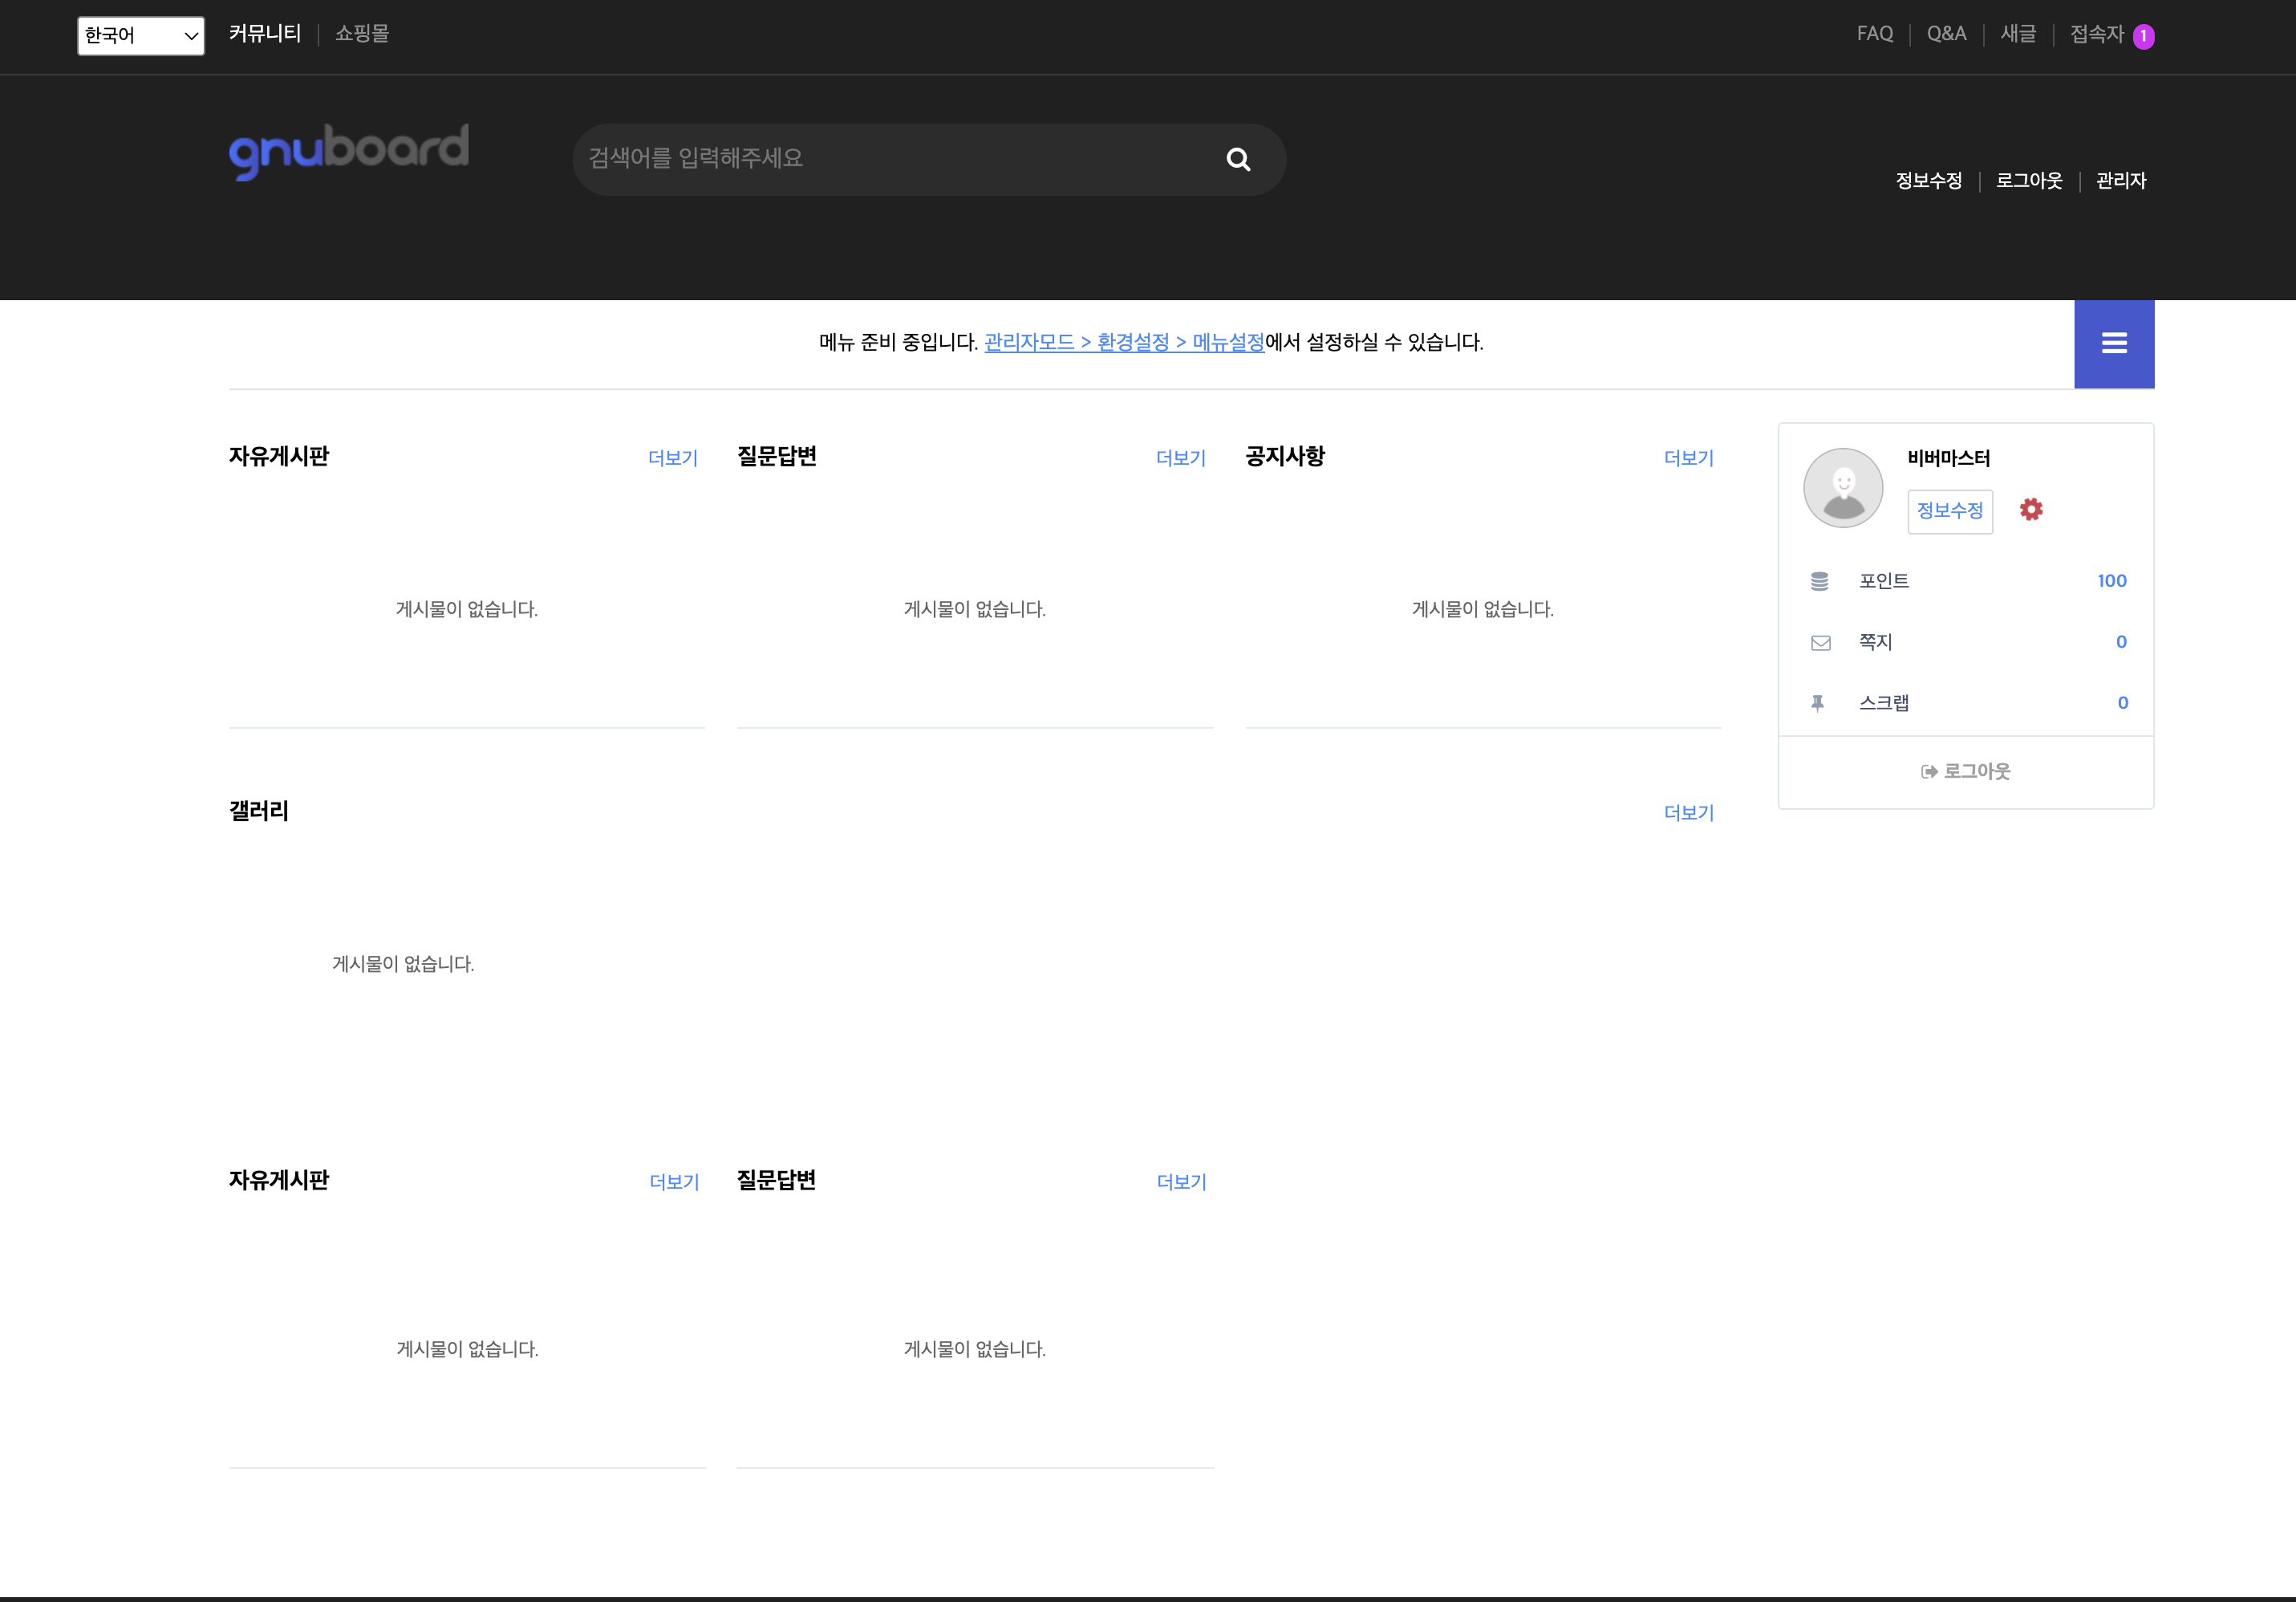Viewport: 2296px width, 1602px height.
Task: Click the profile avatar image
Action: (1842, 487)
